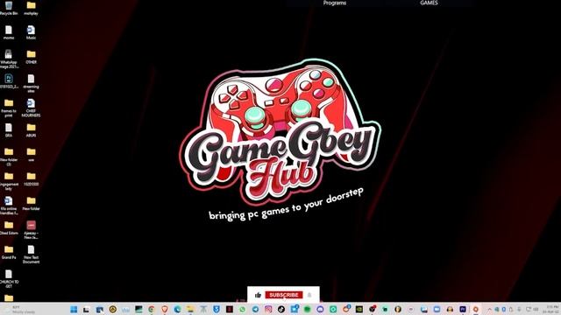
Task: Select the WhatsApp Image file on desktop
Action: [9, 59]
